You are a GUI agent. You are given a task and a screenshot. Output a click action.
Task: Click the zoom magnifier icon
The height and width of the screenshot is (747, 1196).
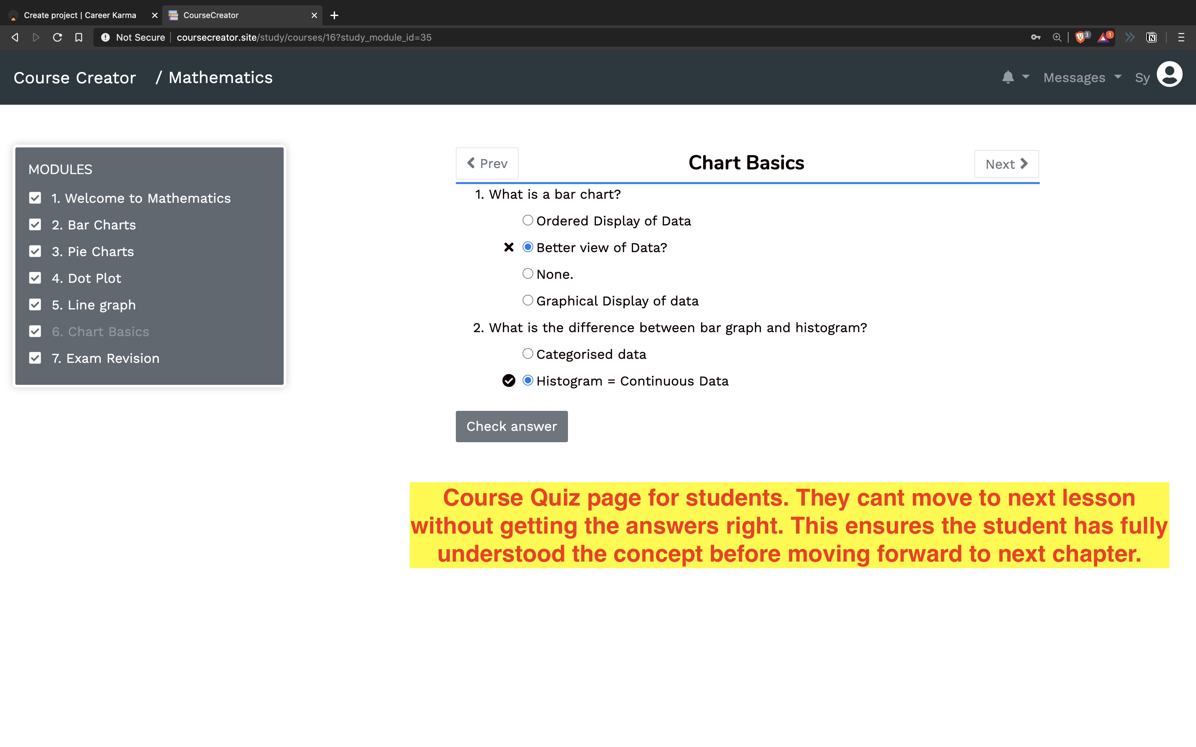tap(1057, 38)
